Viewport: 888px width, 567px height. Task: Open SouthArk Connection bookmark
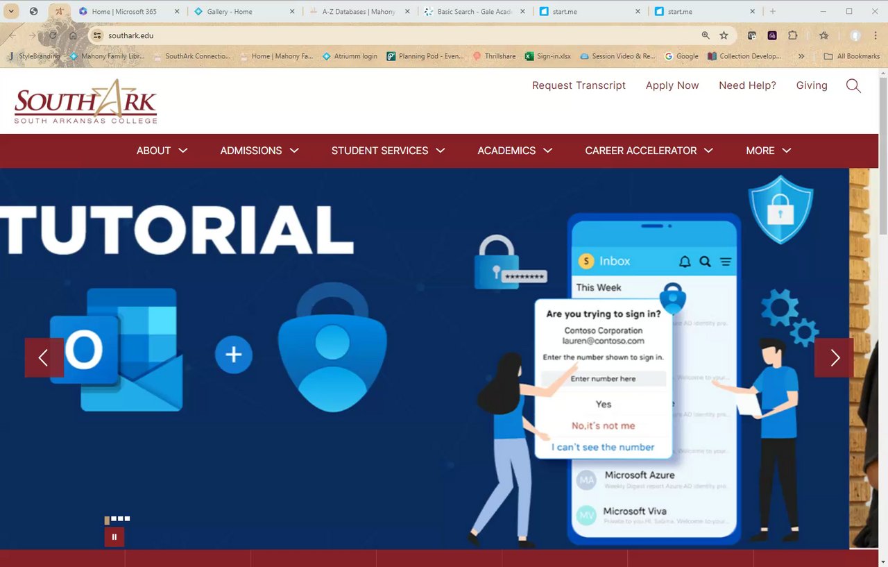[x=191, y=56]
